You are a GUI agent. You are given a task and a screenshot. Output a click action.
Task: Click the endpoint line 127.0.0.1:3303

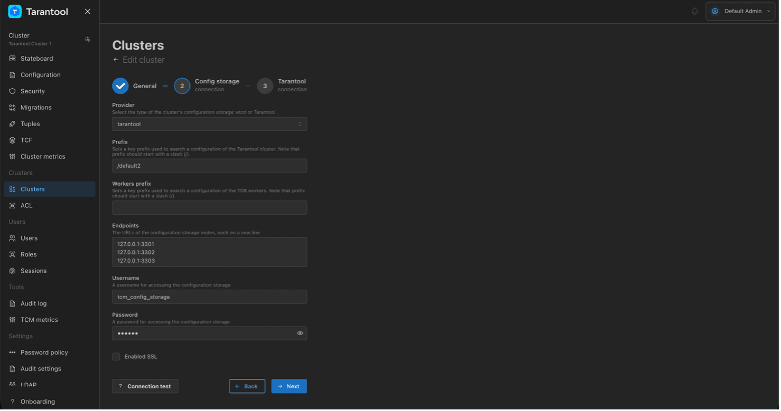click(x=136, y=261)
